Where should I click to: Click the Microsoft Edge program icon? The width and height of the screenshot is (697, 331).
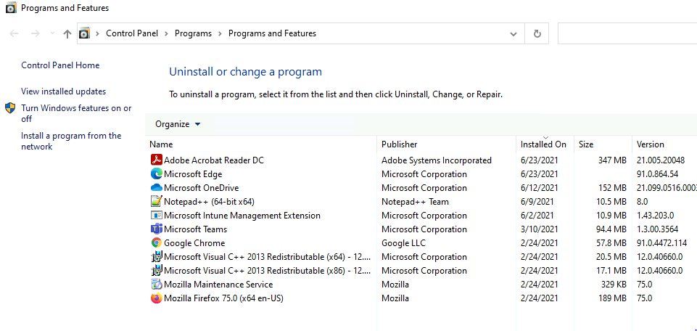pos(157,173)
